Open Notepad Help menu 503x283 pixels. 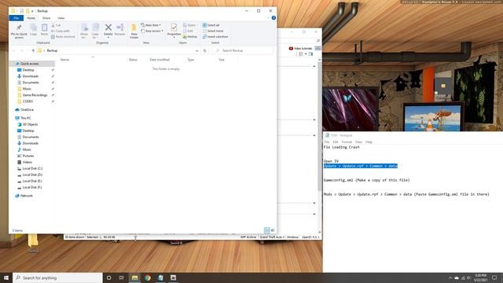pyautogui.click(x=369, y=141)
